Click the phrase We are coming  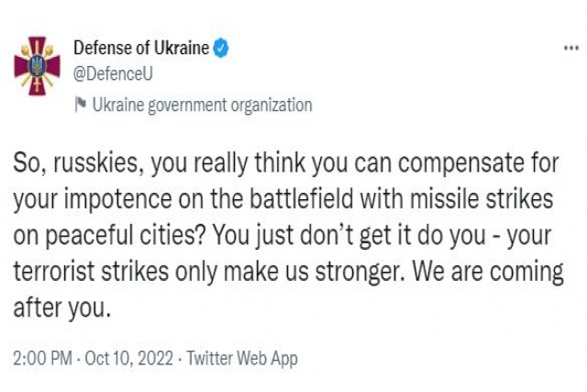click(488, 273)
